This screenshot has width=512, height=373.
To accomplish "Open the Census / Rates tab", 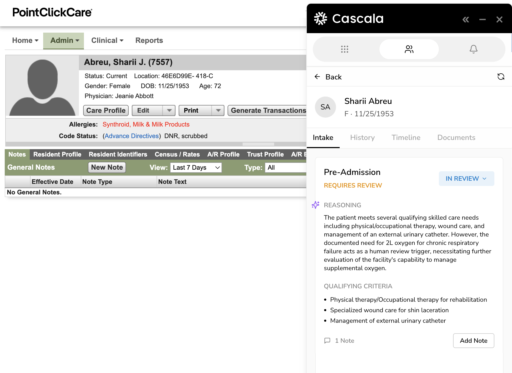I will (177, 154).
